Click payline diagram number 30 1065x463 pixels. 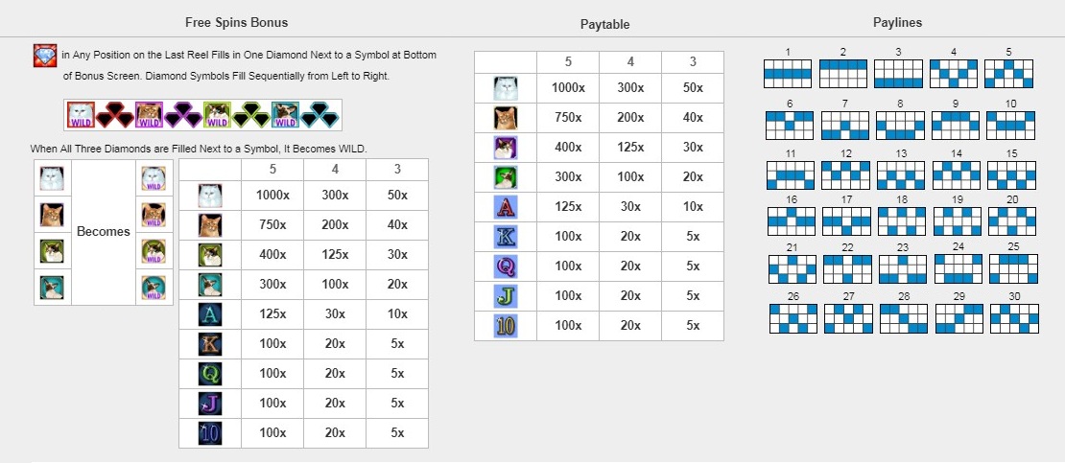pos(1012,318)
